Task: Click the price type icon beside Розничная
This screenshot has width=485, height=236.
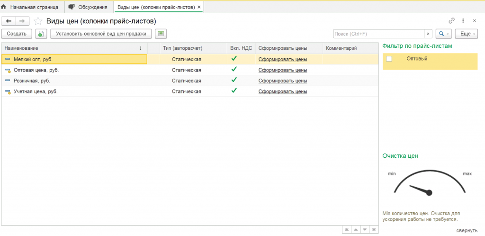Action: coord(8,81)
